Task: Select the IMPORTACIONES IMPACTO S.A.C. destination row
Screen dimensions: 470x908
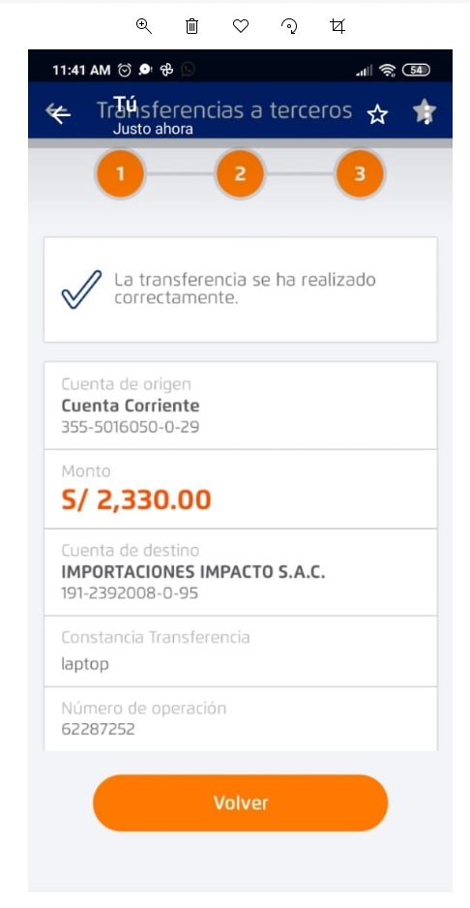Action: pyautogui.click(x=240, y=572)
